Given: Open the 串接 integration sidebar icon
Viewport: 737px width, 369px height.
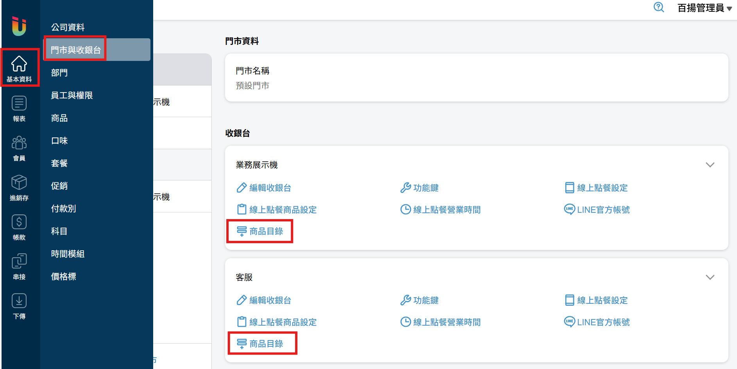Looking at the screenshot, I should (19, 266).
